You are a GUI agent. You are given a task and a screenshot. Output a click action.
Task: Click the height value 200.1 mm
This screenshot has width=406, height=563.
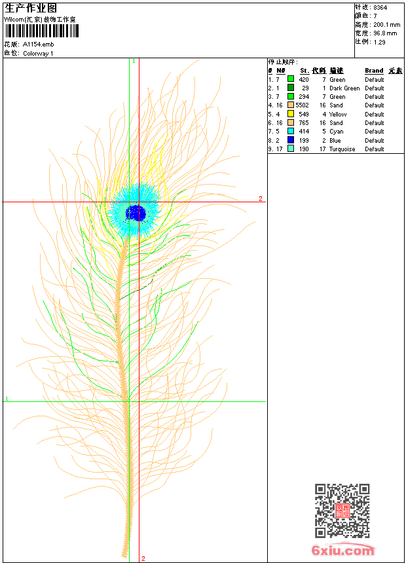point(386,25)
